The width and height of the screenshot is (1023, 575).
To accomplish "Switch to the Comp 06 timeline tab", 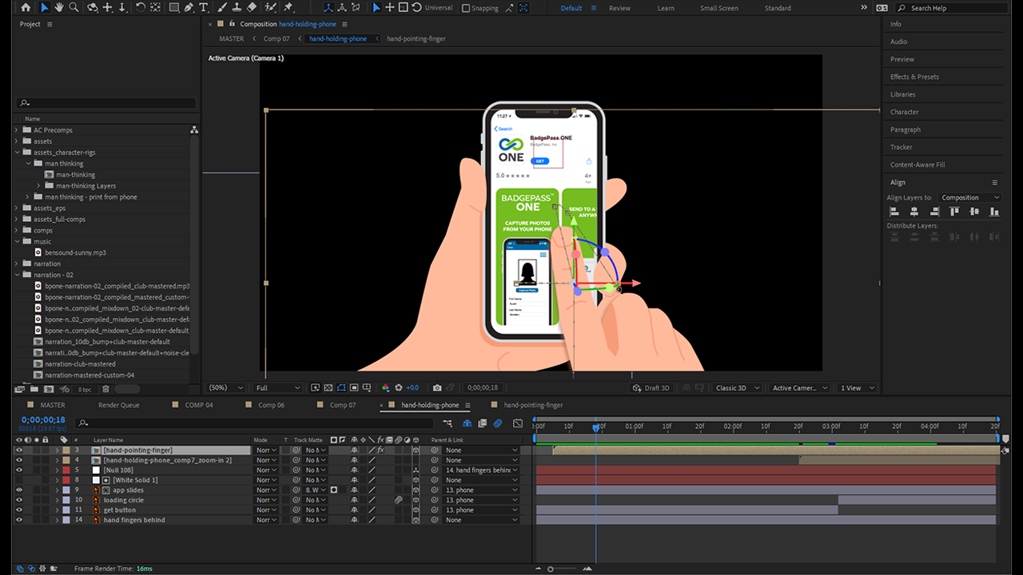I will point(271,405).
